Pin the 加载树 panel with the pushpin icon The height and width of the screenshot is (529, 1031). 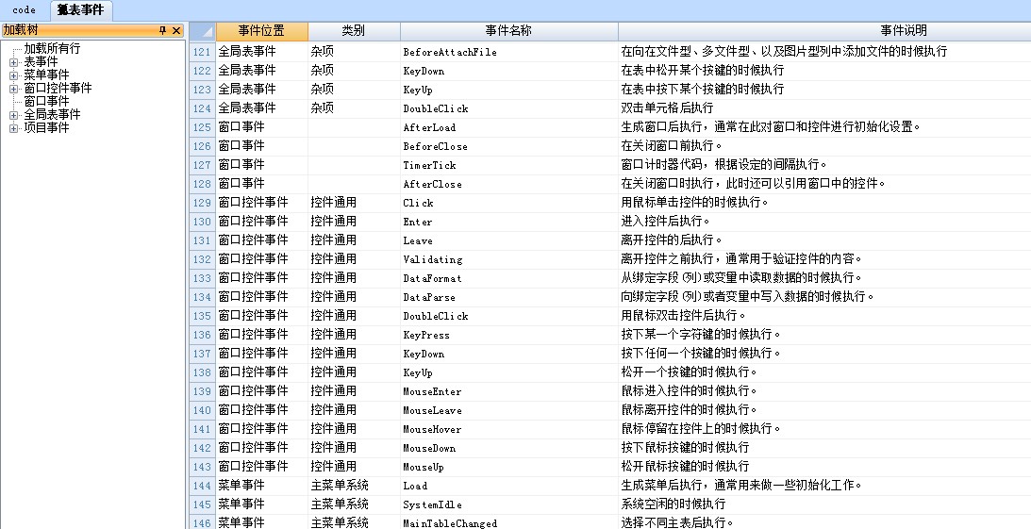tap(163, 30)
